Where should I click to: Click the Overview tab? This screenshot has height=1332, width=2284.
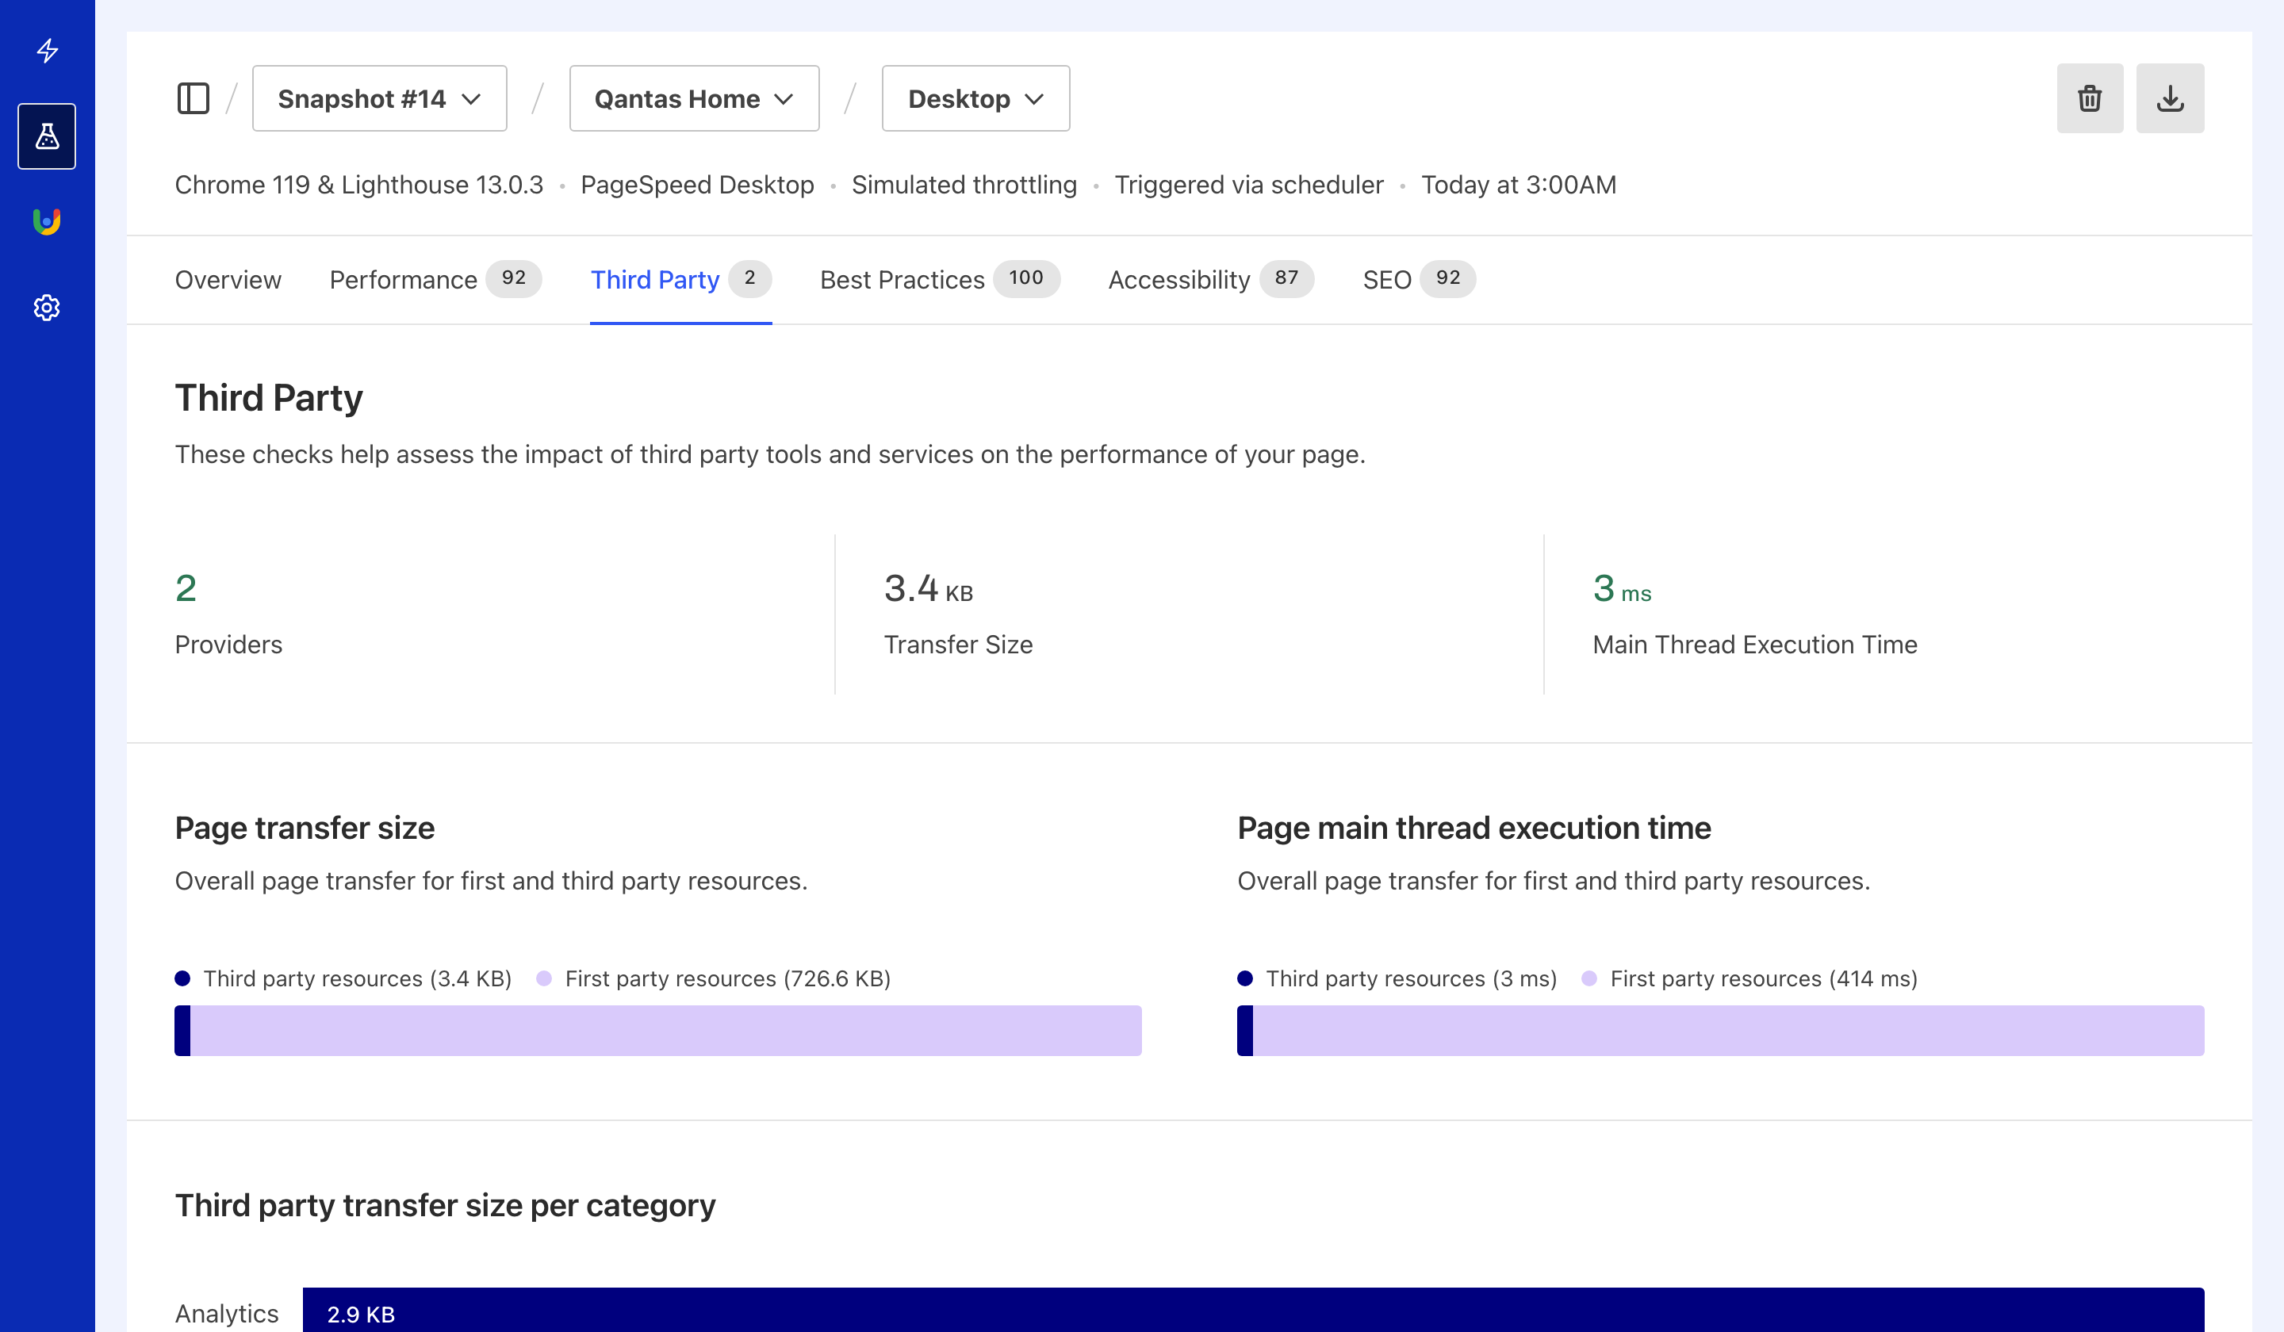[x=228, y=279]
